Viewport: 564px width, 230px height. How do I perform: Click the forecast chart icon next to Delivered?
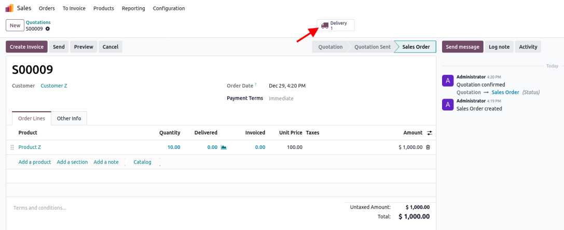(224, 147)
